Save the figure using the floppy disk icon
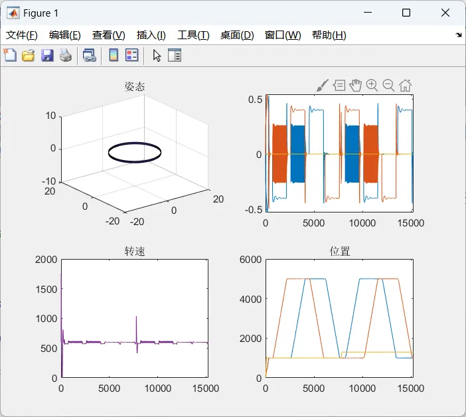466x417 pixels. tap(47, 56)
